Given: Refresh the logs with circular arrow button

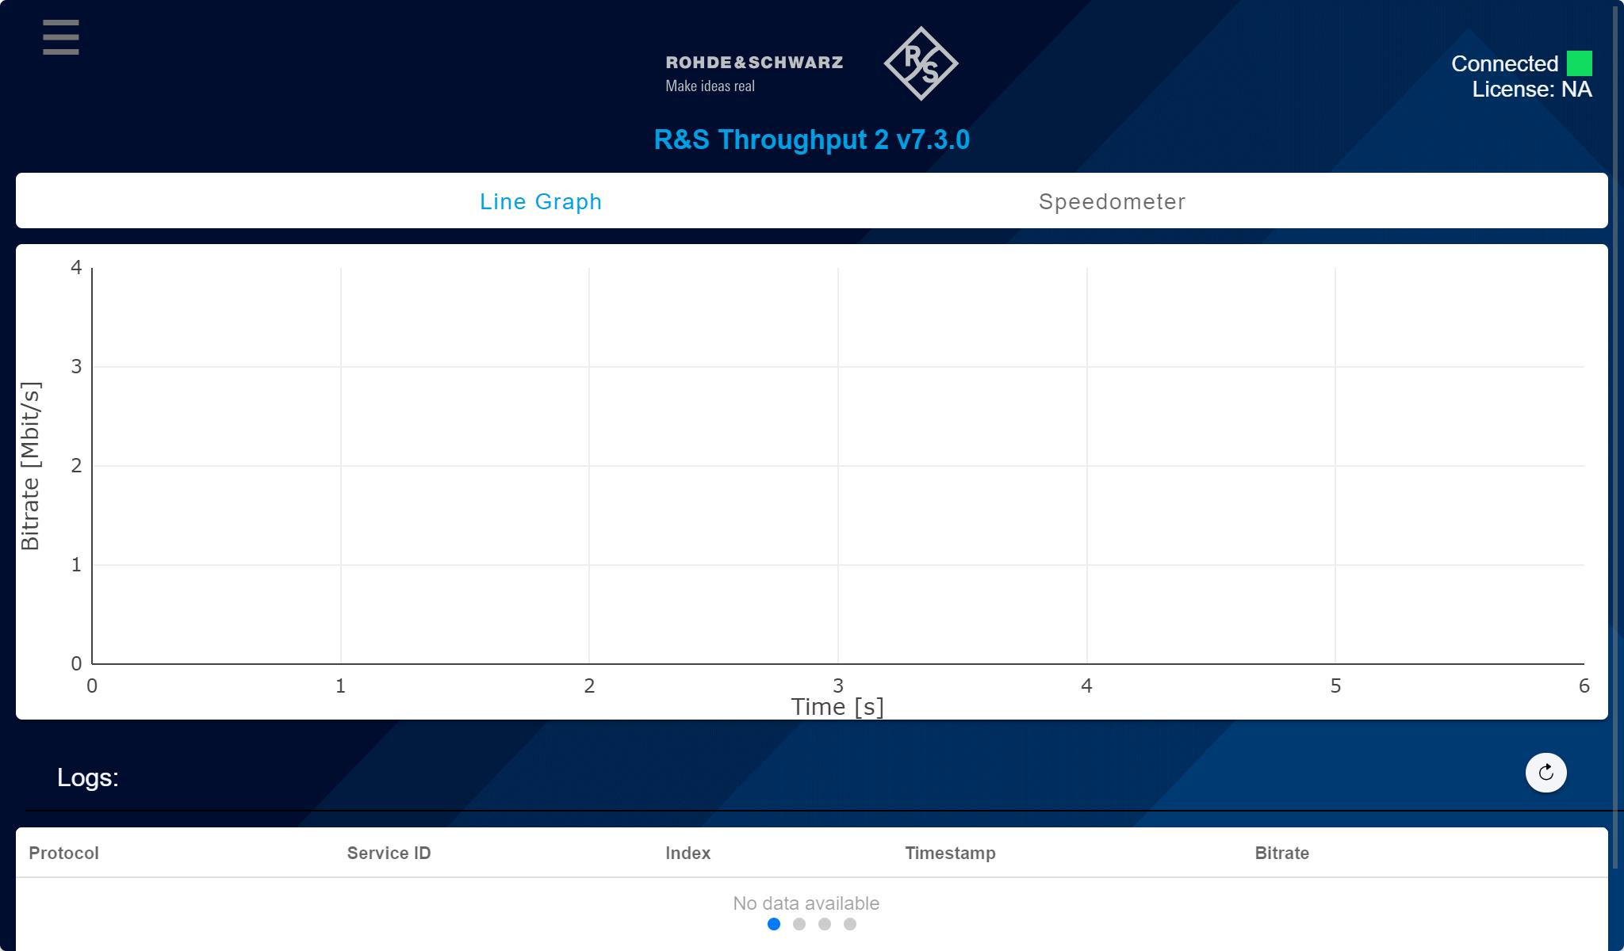Looking at the screenshot, I should pyautogui.click(x=1545, y=773).
